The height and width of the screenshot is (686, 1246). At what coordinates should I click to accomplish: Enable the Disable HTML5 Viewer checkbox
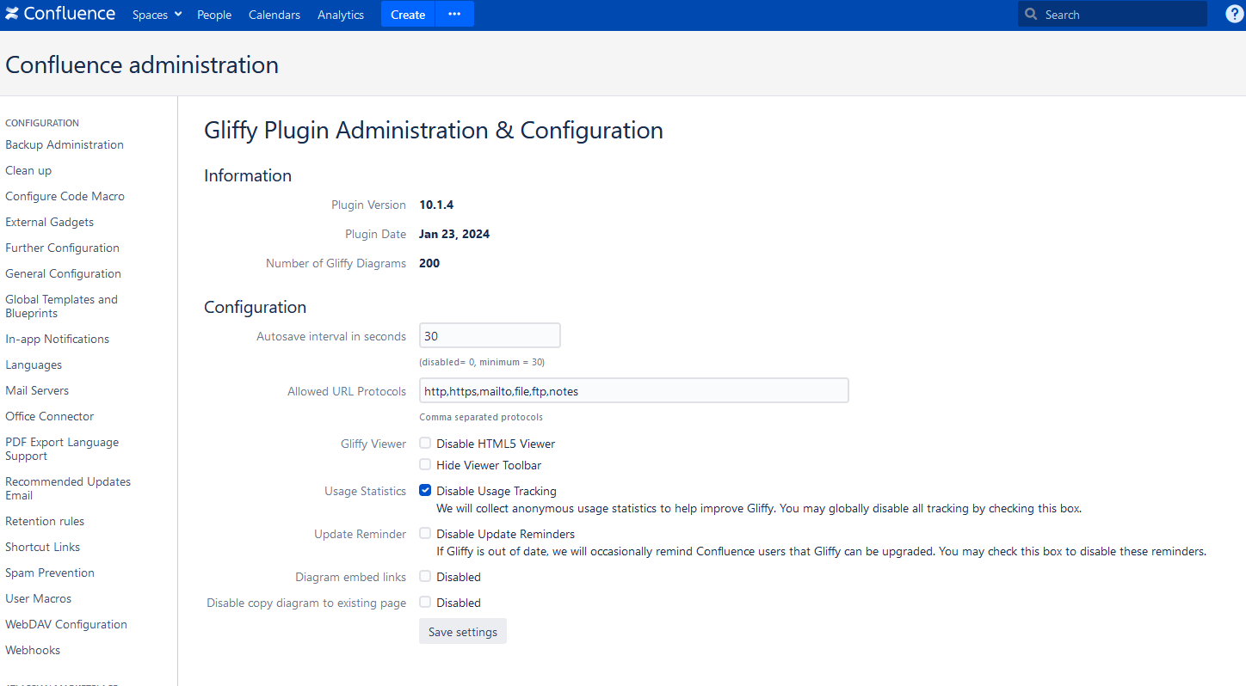[425, 444]
